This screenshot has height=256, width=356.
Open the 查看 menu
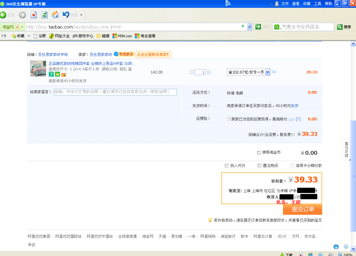[x=296, y=4]
